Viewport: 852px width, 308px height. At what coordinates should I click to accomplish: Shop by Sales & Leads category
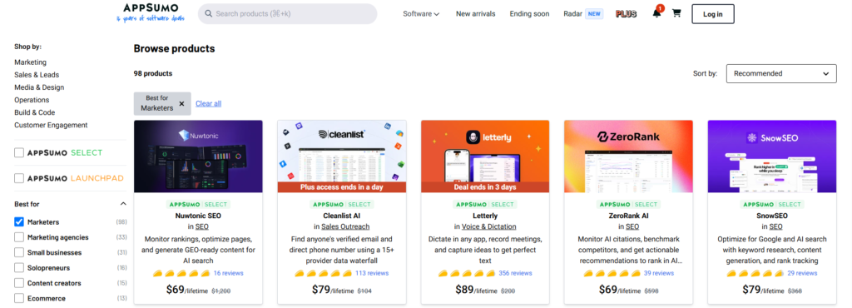(37, 74)
